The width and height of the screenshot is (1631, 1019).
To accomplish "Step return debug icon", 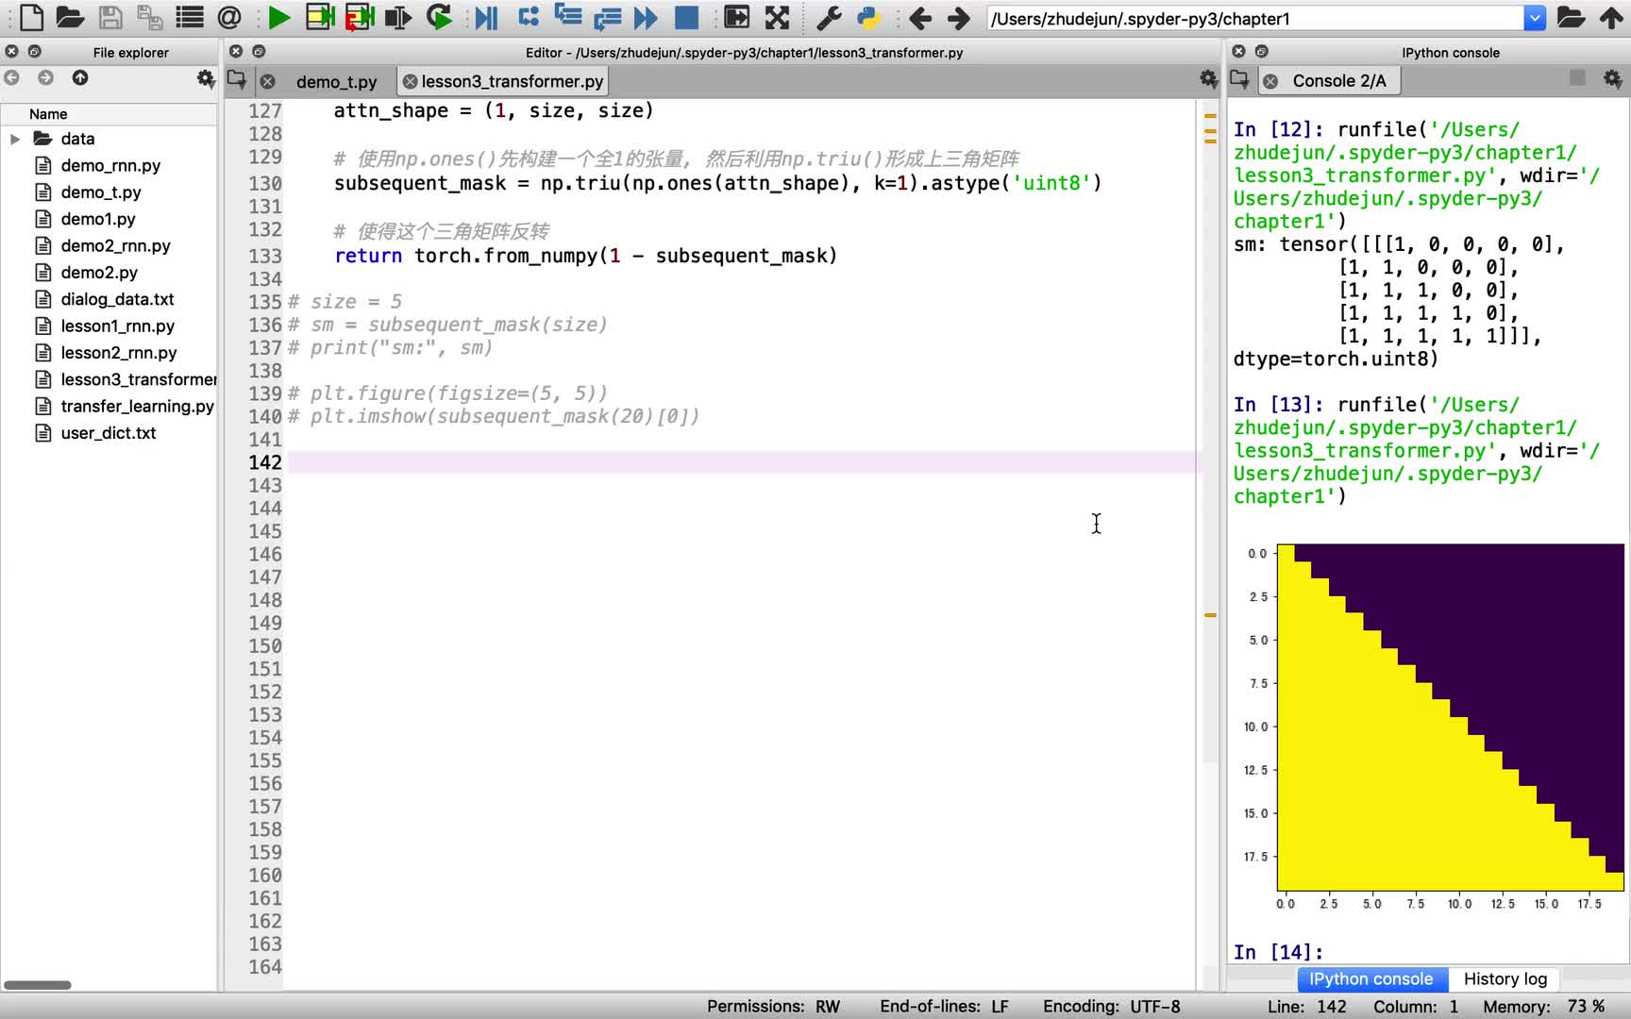I will tap(607, 17).
